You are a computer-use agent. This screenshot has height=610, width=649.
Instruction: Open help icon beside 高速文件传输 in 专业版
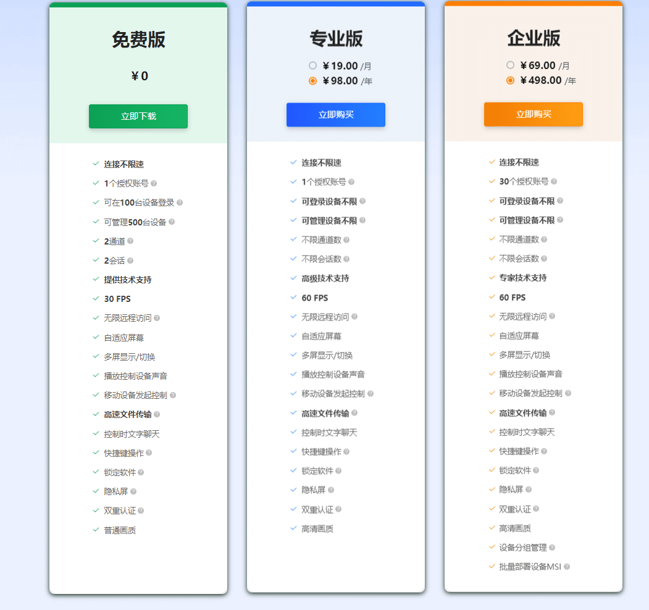pyautogui.click(x=354, y=413)
